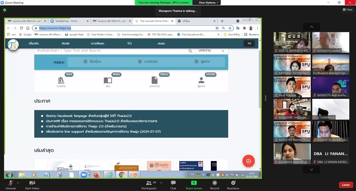356x191 pixels.
Task: Open the View Options dropdown
Action: coord(208,3)
